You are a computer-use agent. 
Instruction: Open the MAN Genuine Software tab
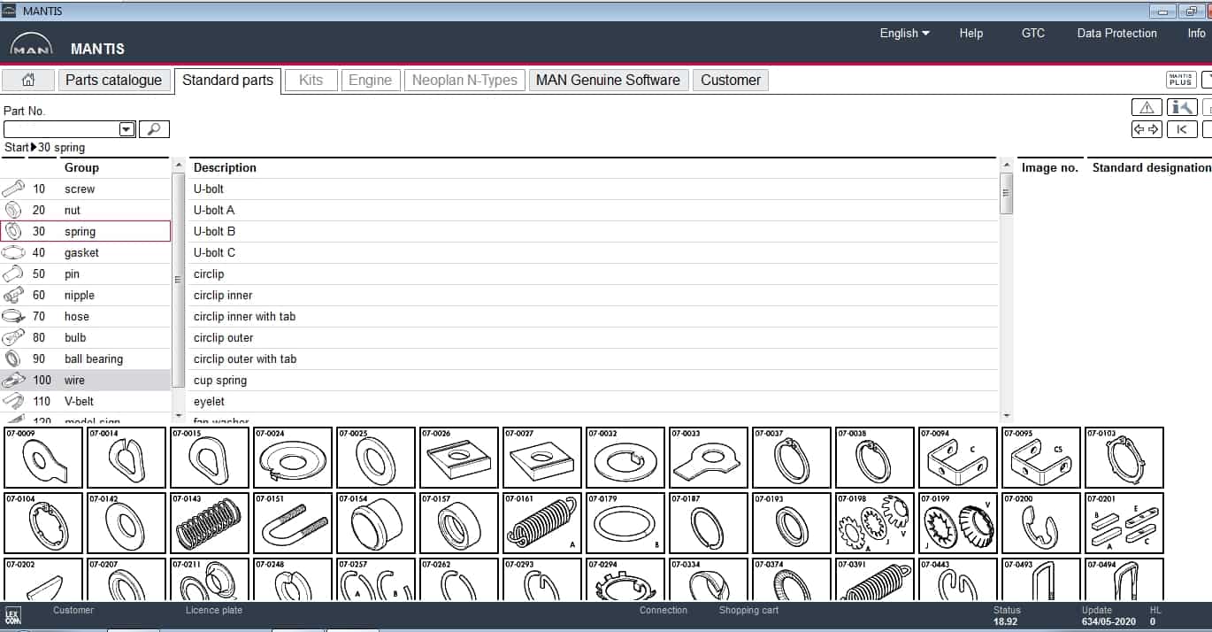(x=609, y=80)
